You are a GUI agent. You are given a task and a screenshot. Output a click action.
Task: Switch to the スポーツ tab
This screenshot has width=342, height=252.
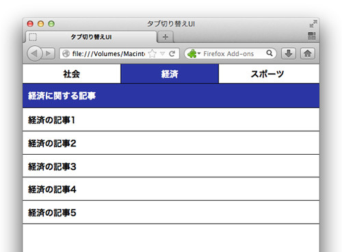(269, 74)
